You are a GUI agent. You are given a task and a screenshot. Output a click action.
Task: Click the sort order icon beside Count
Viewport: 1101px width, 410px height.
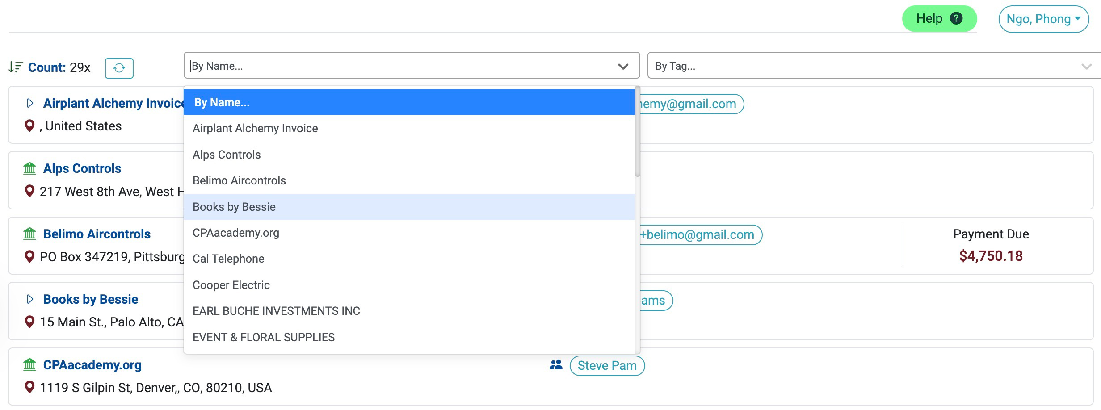16,67
